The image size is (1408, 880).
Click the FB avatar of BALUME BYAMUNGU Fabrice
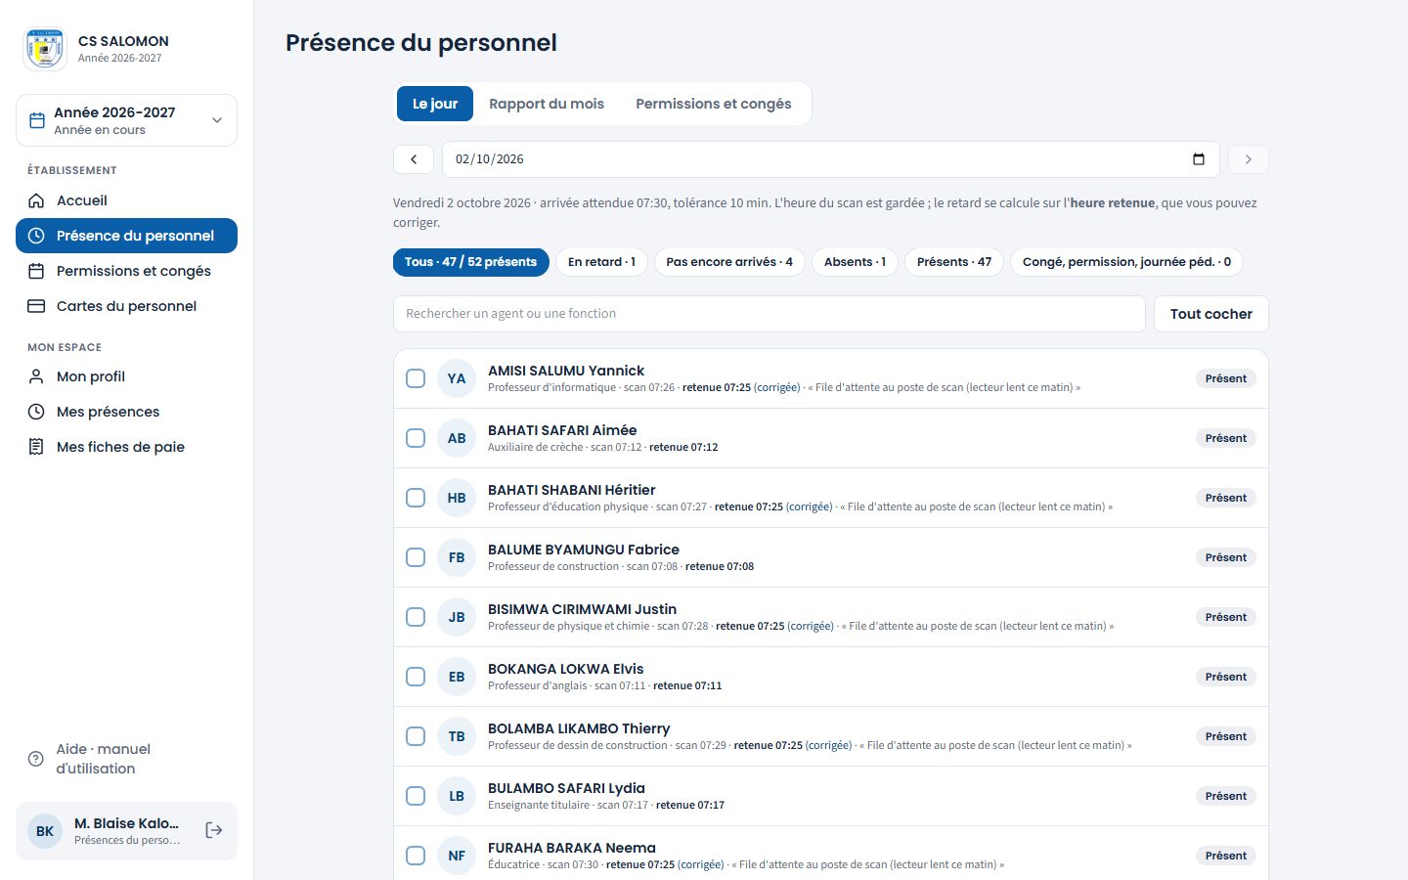(457, 557)
